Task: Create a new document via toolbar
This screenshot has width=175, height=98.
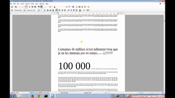Action: click(12, 7)
